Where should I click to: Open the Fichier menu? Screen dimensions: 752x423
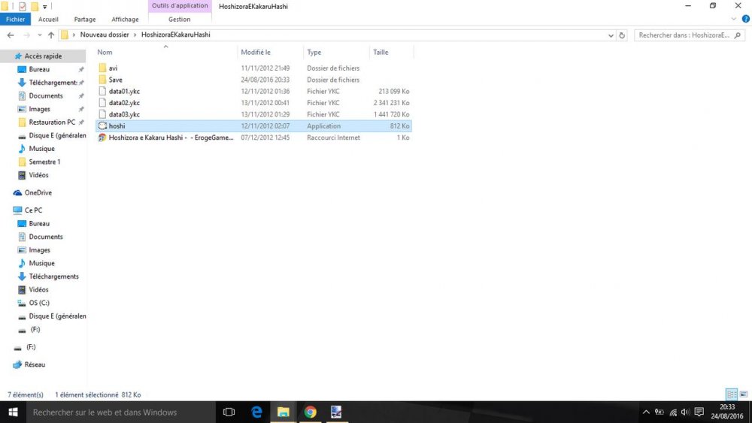click(x=16, y=20)
